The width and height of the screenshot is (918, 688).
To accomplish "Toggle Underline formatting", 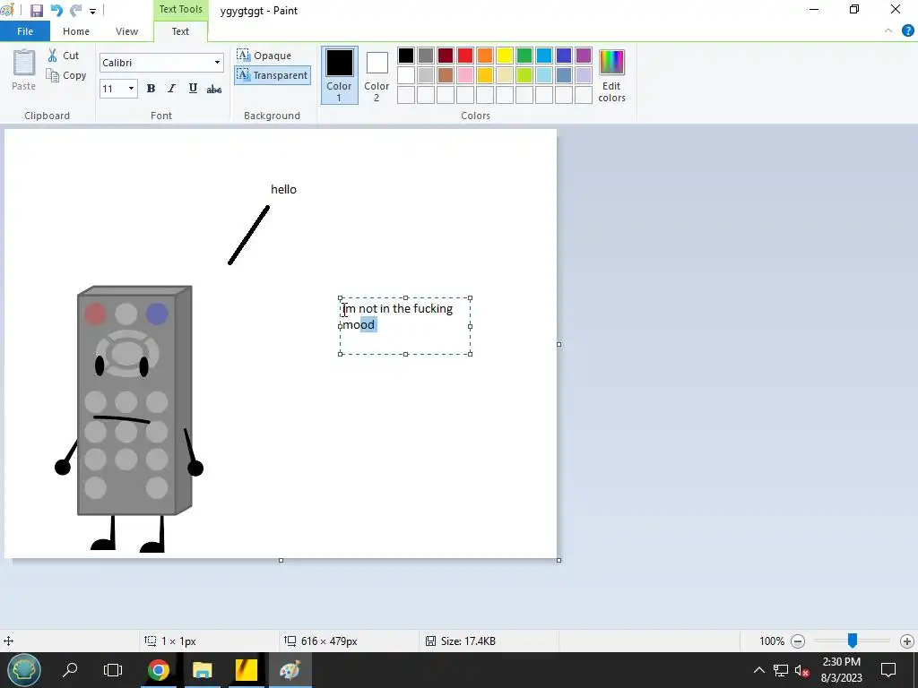I will [193, 89].
